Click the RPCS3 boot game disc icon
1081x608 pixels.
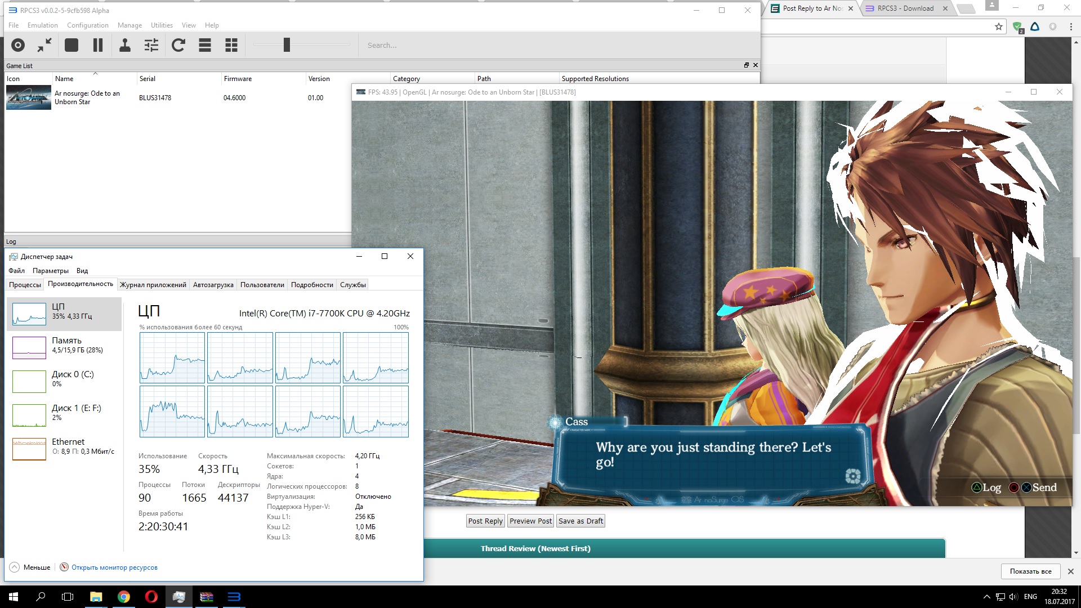[x=18, y=45]
